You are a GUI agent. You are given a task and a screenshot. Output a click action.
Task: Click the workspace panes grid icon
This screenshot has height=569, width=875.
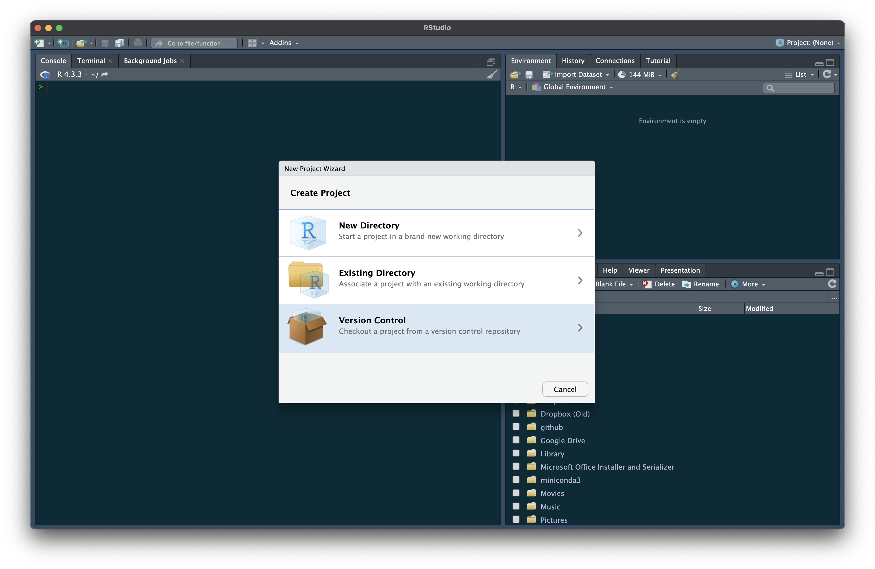252,43
